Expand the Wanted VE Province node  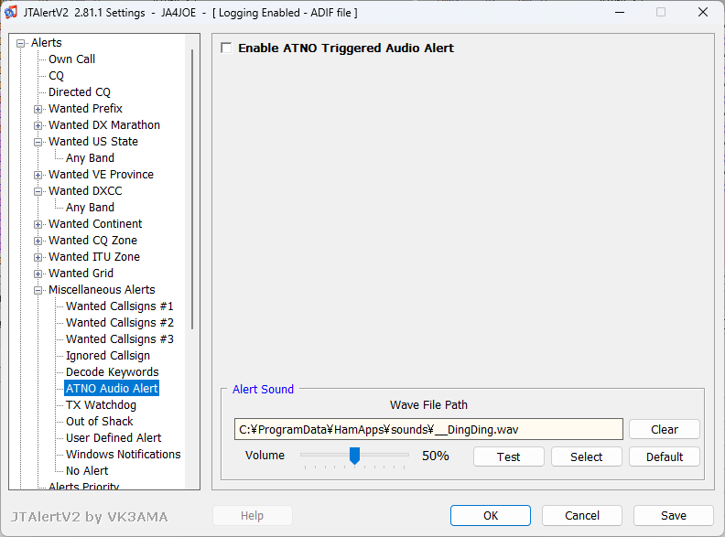(38, 175)
